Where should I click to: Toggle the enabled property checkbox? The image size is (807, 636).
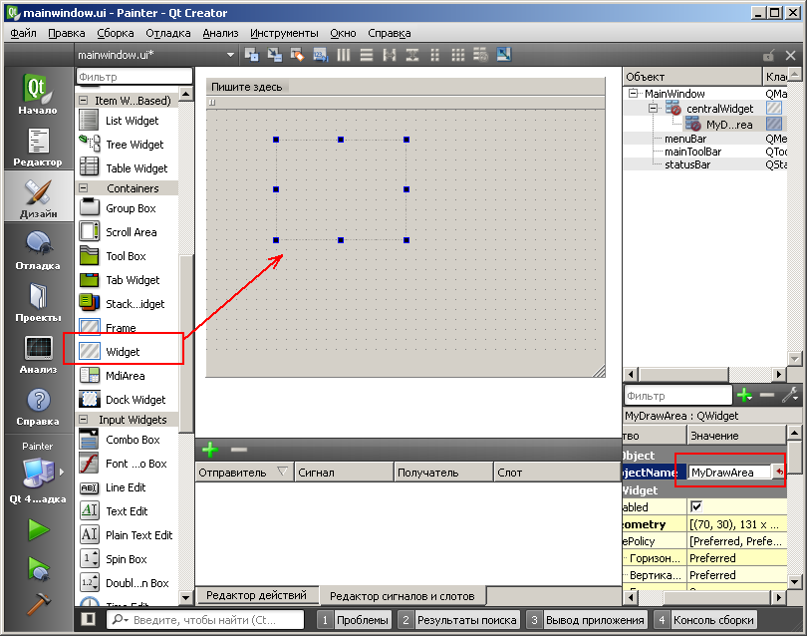(x=696, y=506)
